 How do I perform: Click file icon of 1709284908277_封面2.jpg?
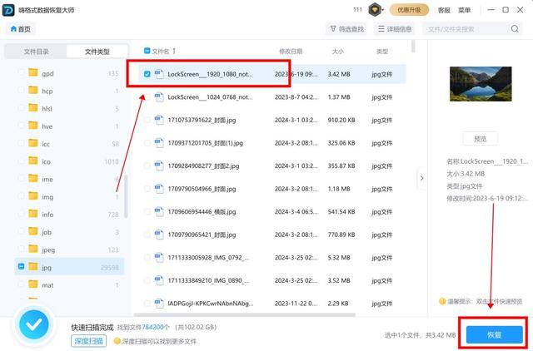click(x=159, y=166)
